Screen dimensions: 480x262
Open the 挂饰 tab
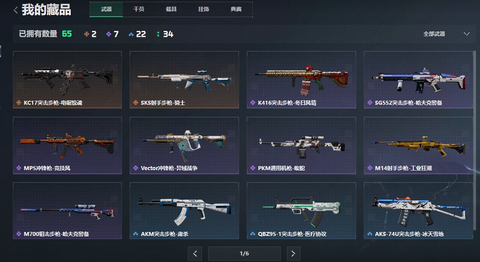coord(203,9)
